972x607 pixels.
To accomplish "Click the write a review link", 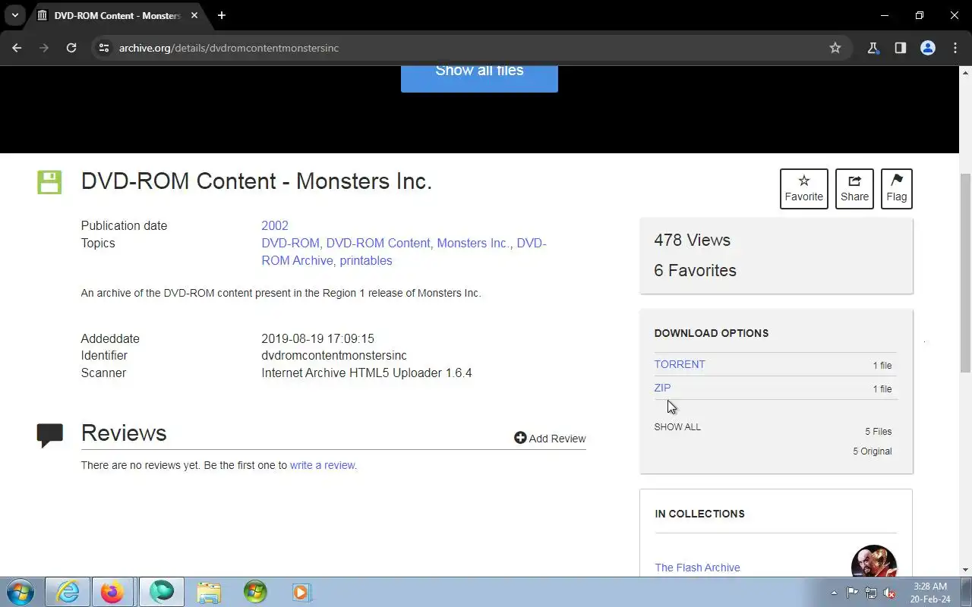I will 322,465.
